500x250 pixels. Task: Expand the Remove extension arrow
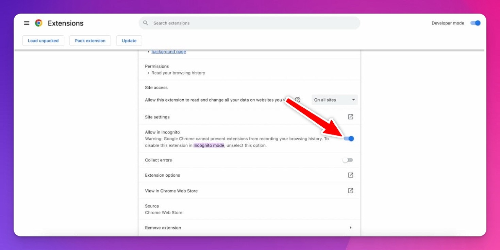pyautogui.click(x=350, y=228)
